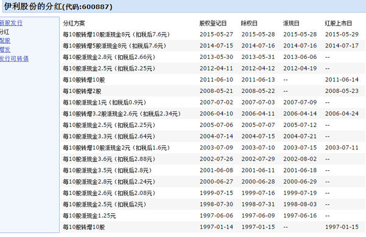The width and height of the screenshot is (366, 237).
Task: Open the 发行可转债 sidebar link
Action: [x=14, y=58]
